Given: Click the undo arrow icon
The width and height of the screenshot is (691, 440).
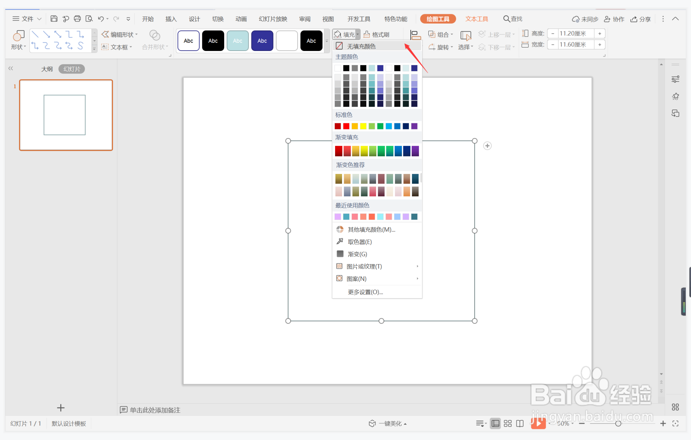Looking at the screenshot, I should 100,19.
